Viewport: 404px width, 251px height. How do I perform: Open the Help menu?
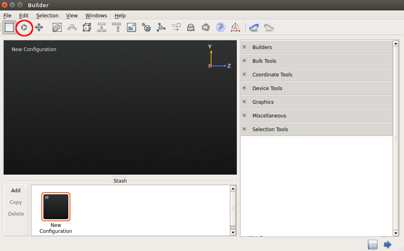tap(120, 15)
